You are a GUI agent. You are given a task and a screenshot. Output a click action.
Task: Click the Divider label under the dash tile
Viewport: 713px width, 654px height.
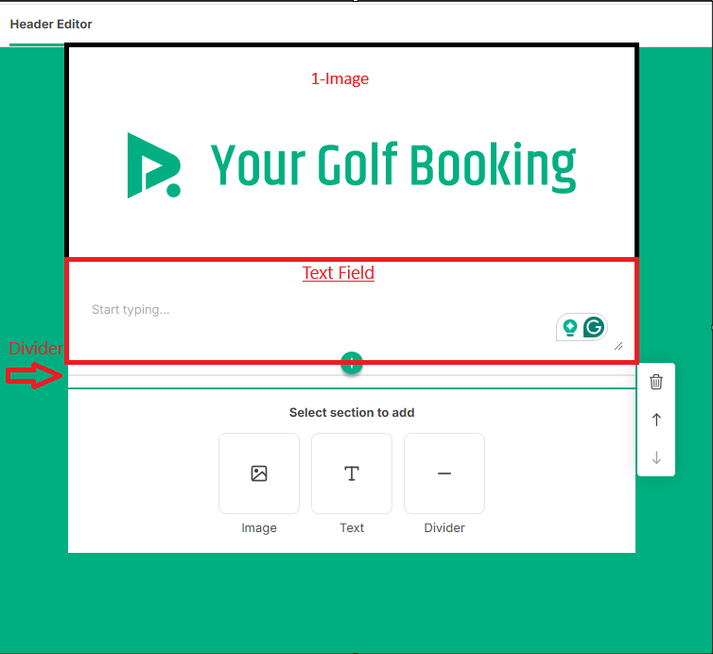(444, 527)
